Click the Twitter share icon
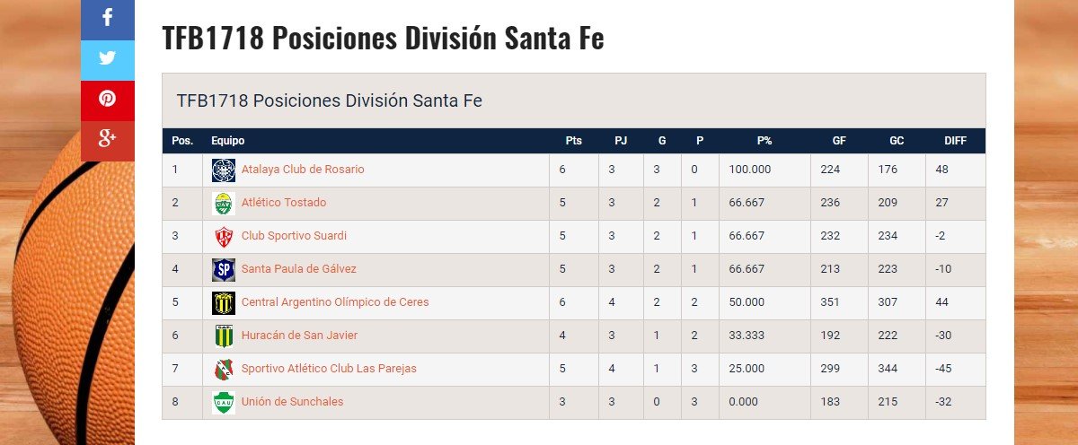1078x445 pixels. pos(108,59)
